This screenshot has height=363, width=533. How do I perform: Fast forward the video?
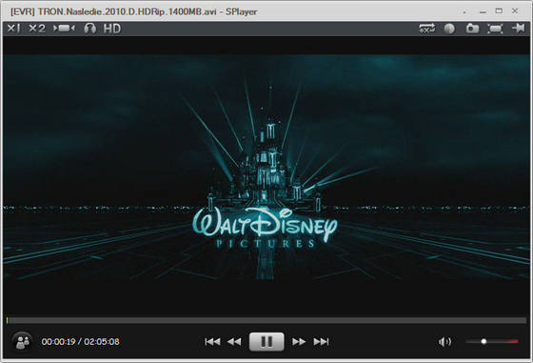click(299, 342)
